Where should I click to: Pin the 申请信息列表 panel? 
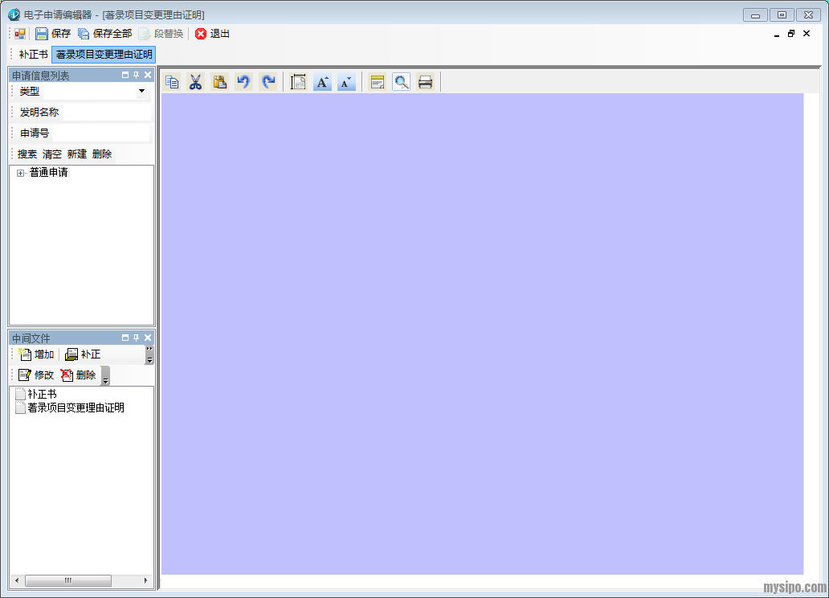tap(137, 76)
